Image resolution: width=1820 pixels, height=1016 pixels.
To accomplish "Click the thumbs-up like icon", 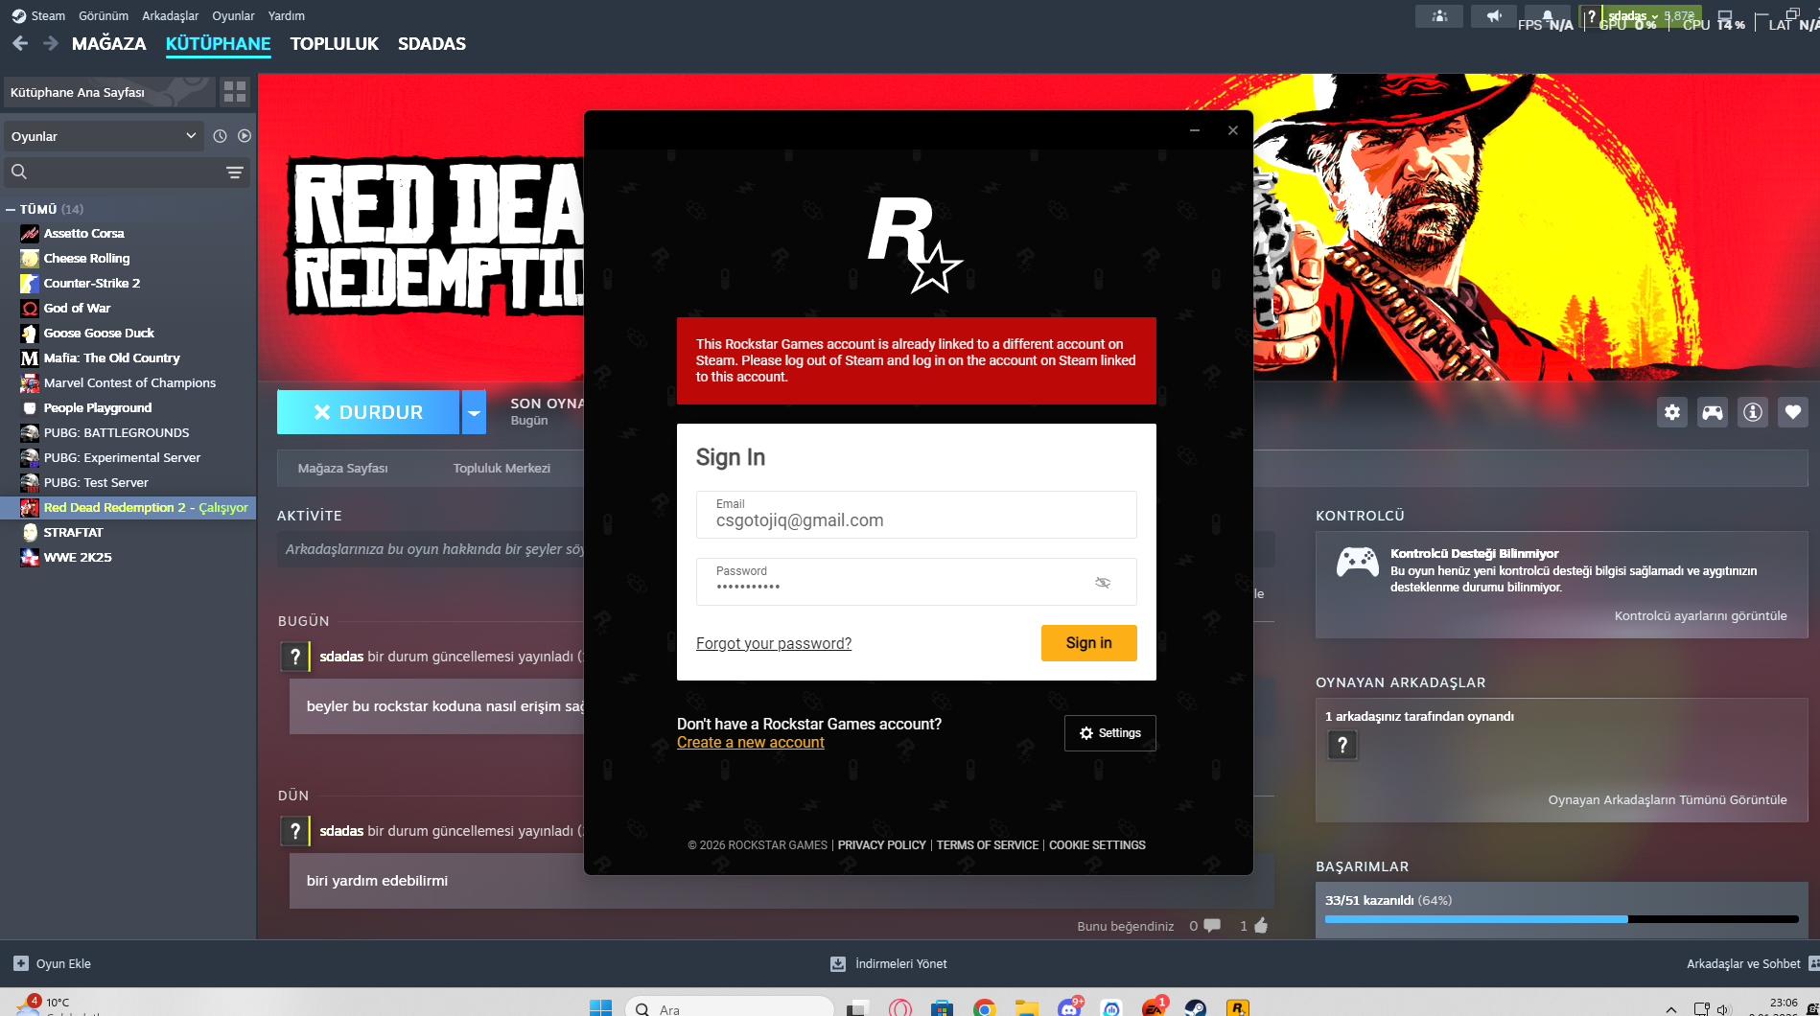I will pos(1260,925).
